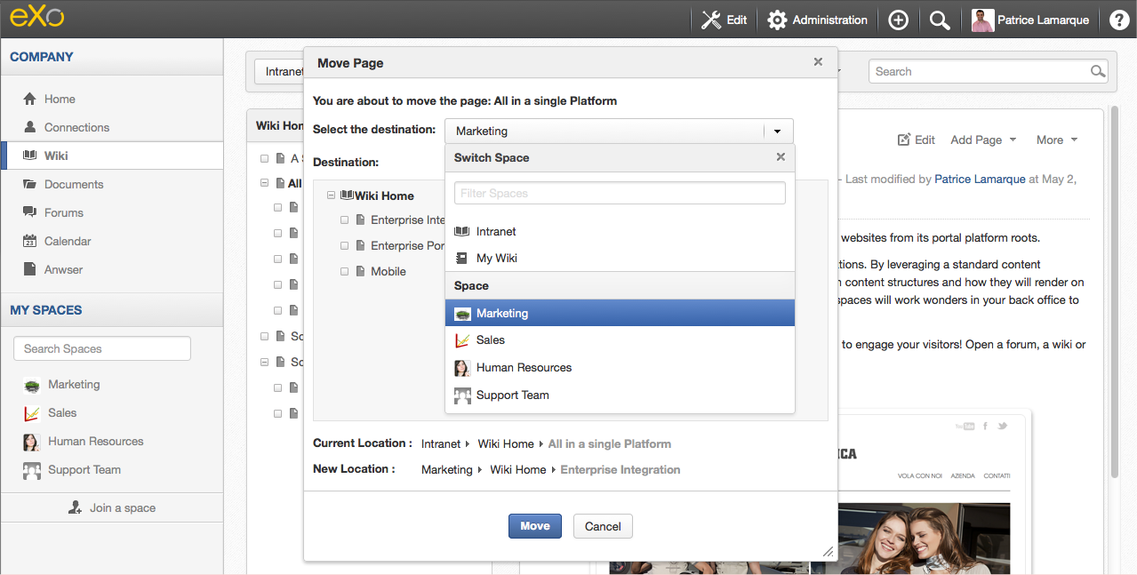Click the Search Spaces field

(x=102, y=348)
